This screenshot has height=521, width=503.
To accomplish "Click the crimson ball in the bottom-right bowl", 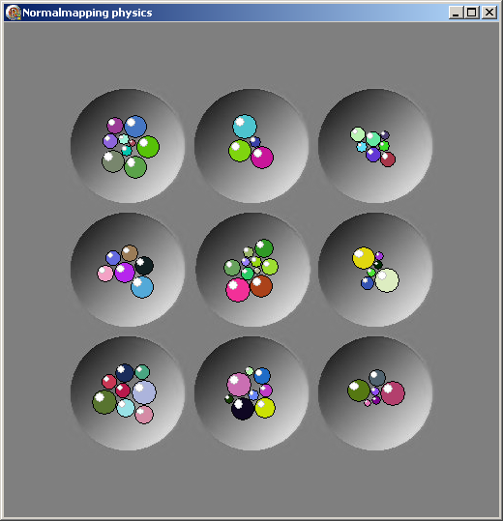I will tap(393, 393).
